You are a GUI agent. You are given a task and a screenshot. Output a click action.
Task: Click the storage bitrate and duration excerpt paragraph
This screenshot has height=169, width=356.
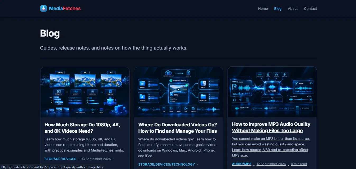click(x=84, y=145)
